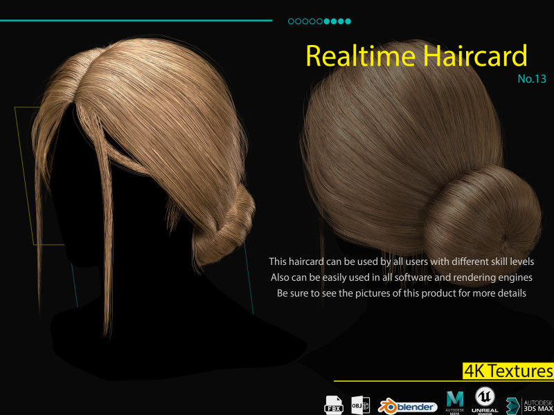Click the 'software and rendering engines' text line

tap(401, 277)
